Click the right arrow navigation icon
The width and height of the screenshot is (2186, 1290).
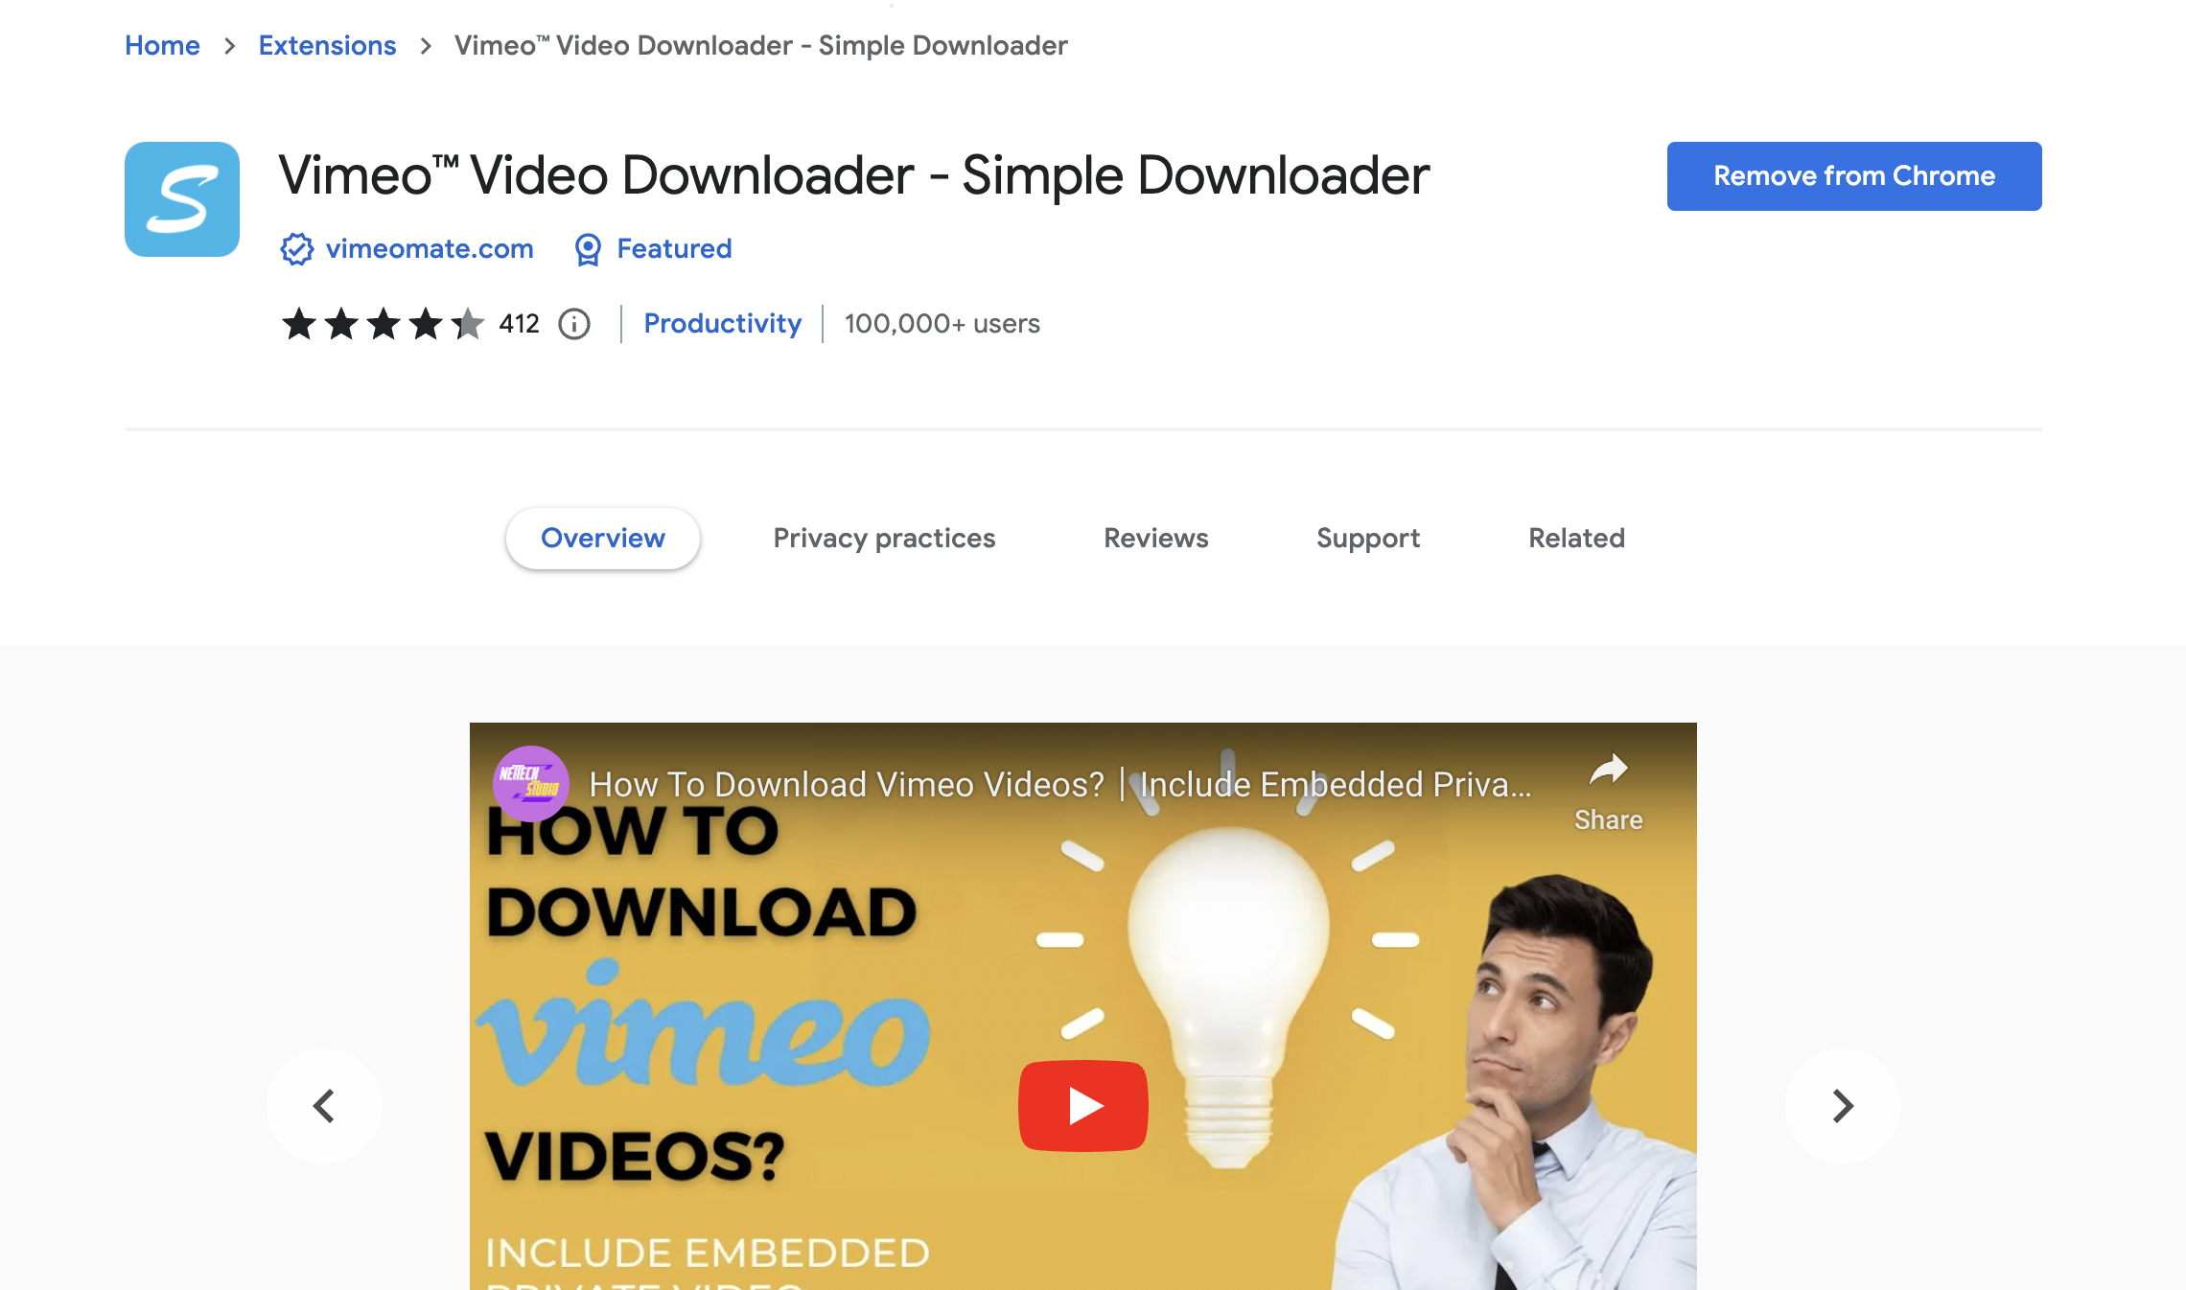(x=1842, y=1104)
